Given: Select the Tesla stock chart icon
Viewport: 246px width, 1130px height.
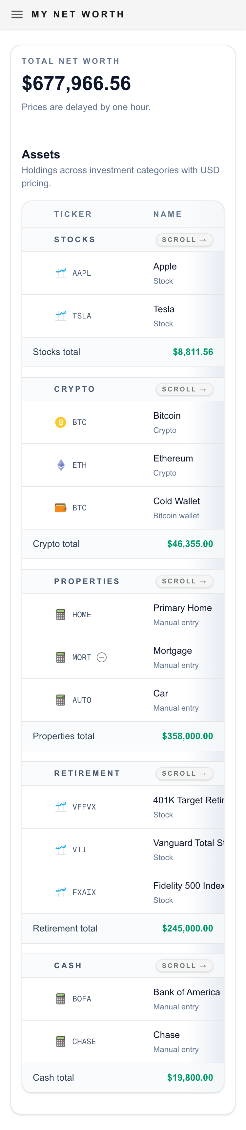Looking at the screenshot, I should coord(60,315).
